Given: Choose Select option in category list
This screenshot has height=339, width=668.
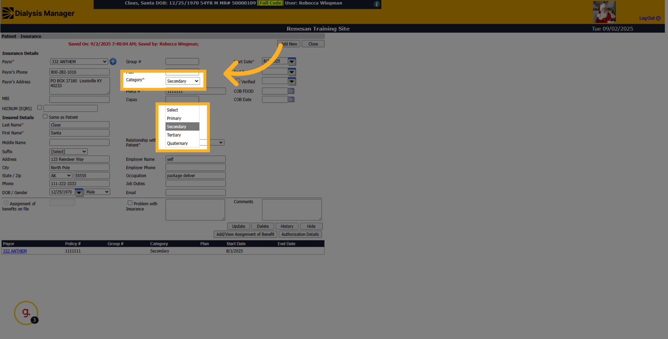Looking at the screenshot, I should (x=182, y=110).
